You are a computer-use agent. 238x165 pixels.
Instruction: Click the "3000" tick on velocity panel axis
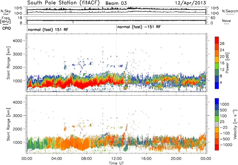(x=17, y=116)
